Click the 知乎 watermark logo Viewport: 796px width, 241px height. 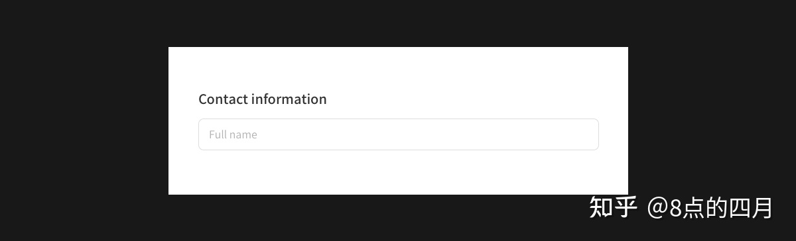point(613,207)
